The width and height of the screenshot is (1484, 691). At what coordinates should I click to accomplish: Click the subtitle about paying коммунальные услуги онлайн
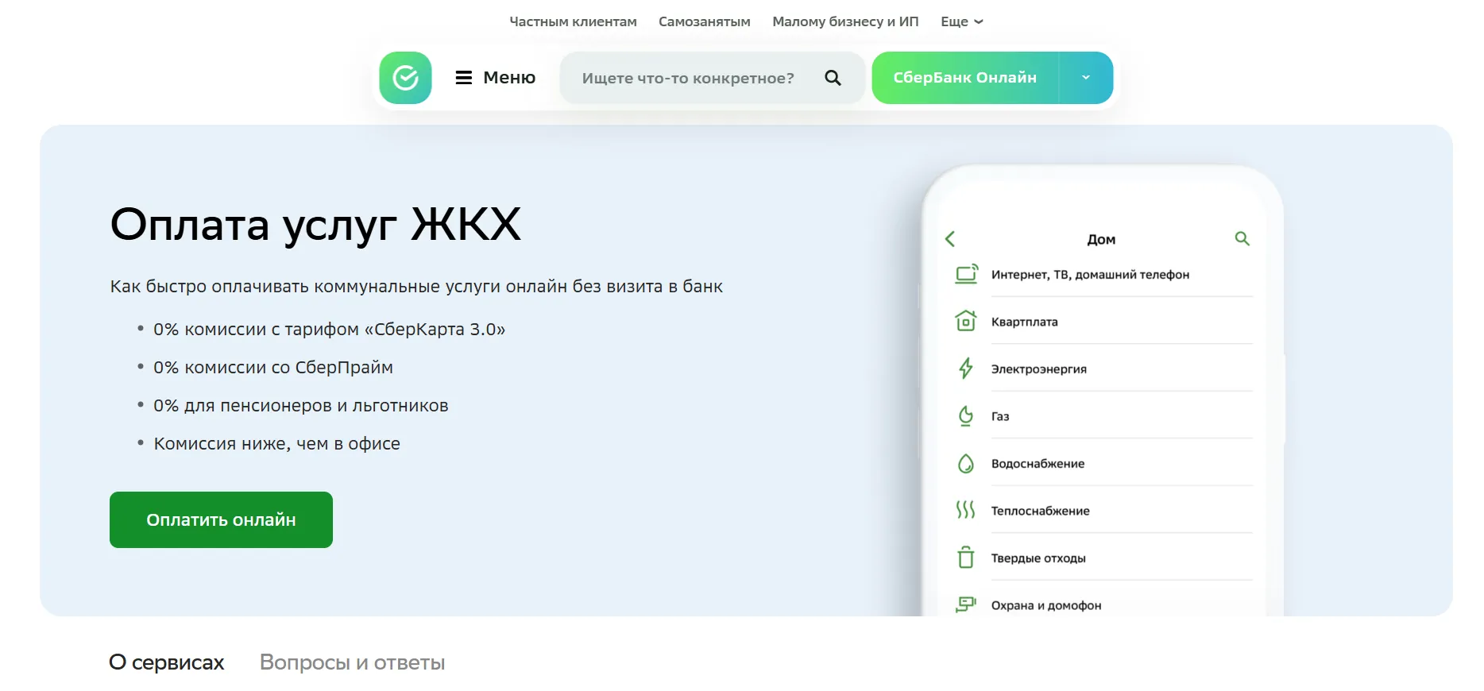[x=416, y=287]
